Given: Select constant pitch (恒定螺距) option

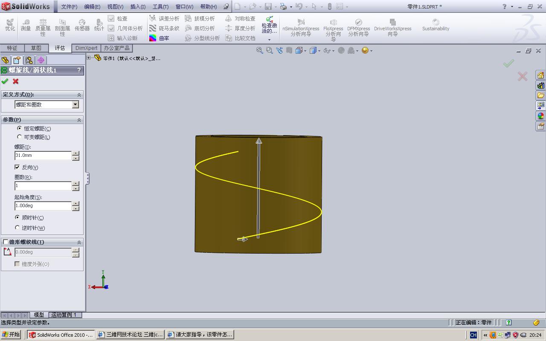Looking at the screenshot, I should pos(20,128).
